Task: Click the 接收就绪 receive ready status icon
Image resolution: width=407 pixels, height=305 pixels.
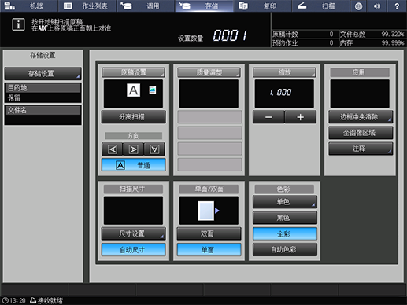Action: point(33,300)
